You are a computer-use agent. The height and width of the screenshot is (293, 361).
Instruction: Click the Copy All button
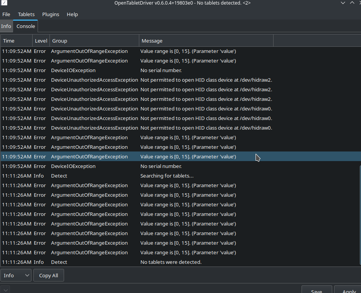pyautogui.click(x=48, y=275)
